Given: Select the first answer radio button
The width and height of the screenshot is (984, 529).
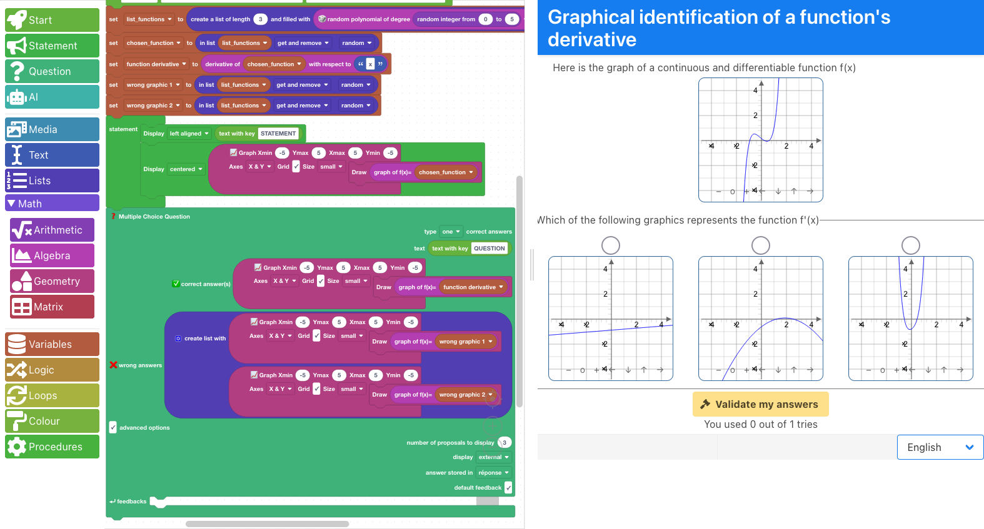Looking at the screenshot, I should click(611, 245).
